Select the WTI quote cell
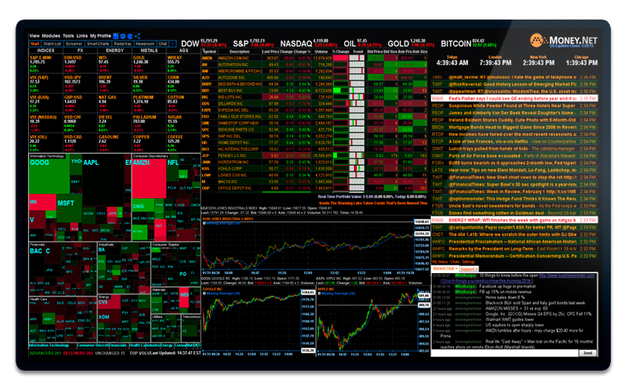628x385 pixels. (114, 64)
